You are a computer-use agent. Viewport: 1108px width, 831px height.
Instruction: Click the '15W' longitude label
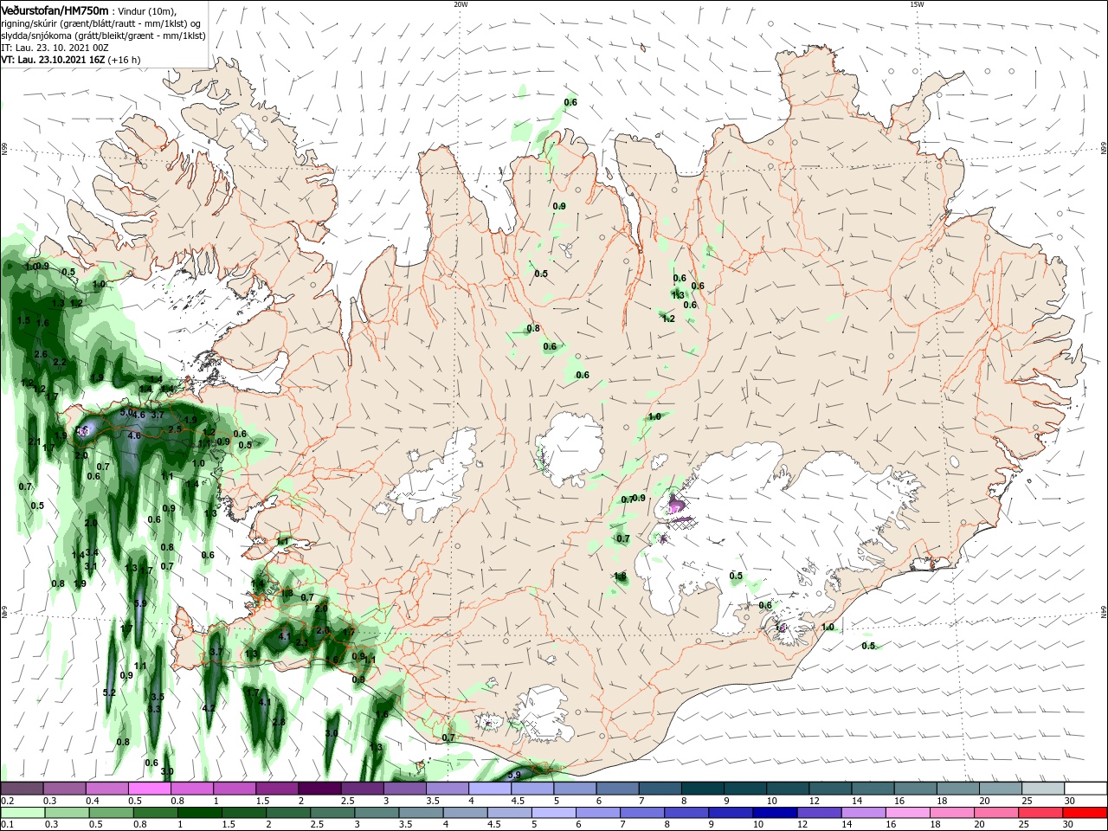[x=917, y=4]
